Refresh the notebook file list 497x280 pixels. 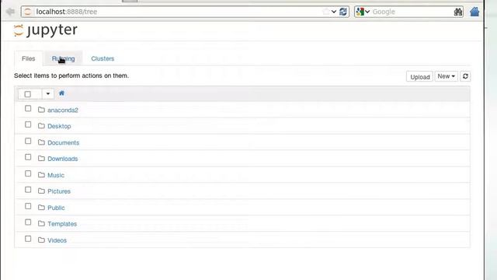(x=465, y=76)
